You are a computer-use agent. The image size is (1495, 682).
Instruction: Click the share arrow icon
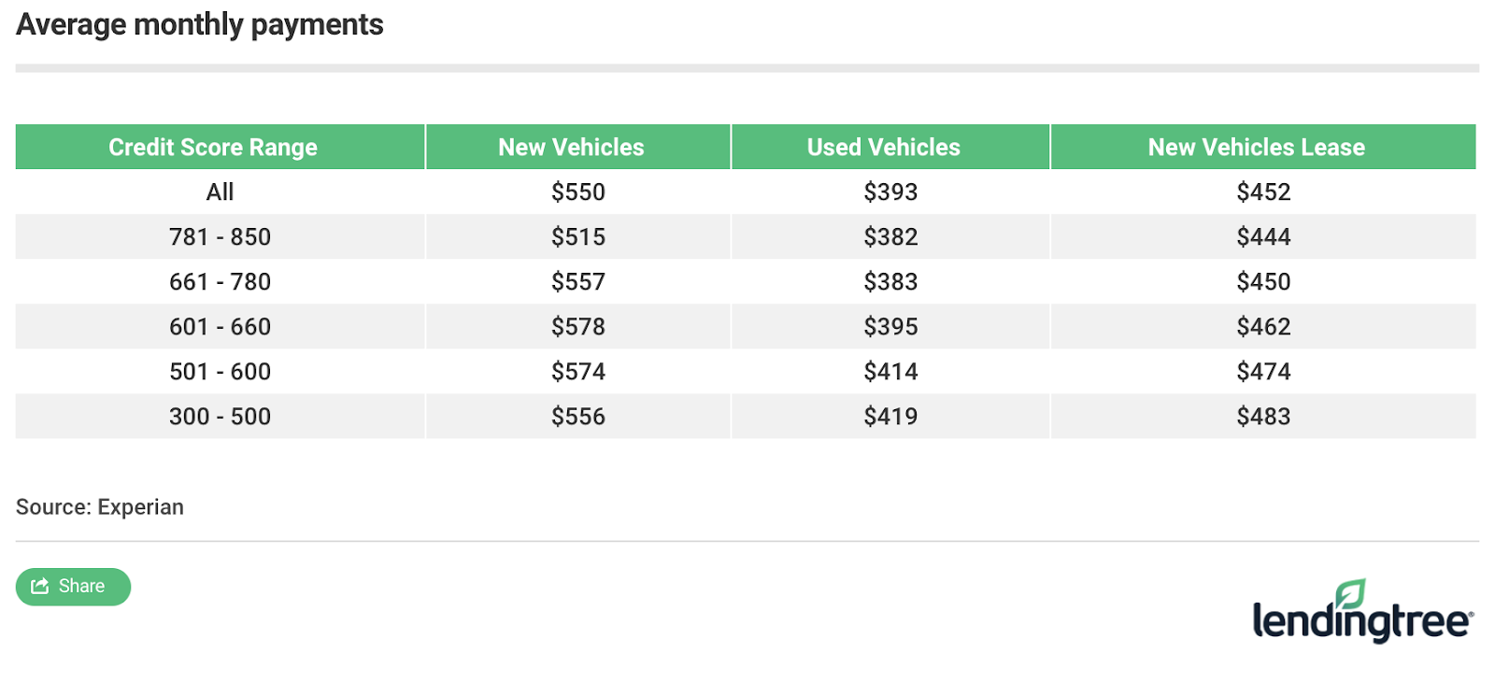click(39, 586)
